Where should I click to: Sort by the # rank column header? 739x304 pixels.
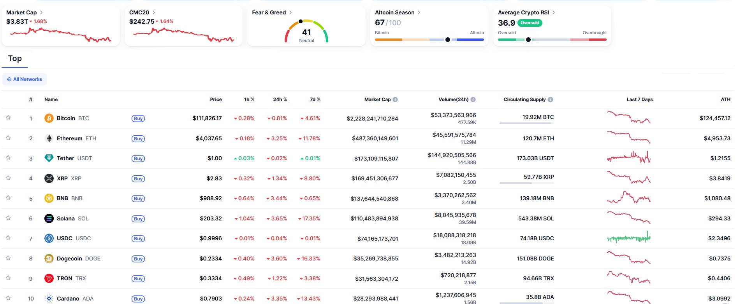click(x=31, y=100)
